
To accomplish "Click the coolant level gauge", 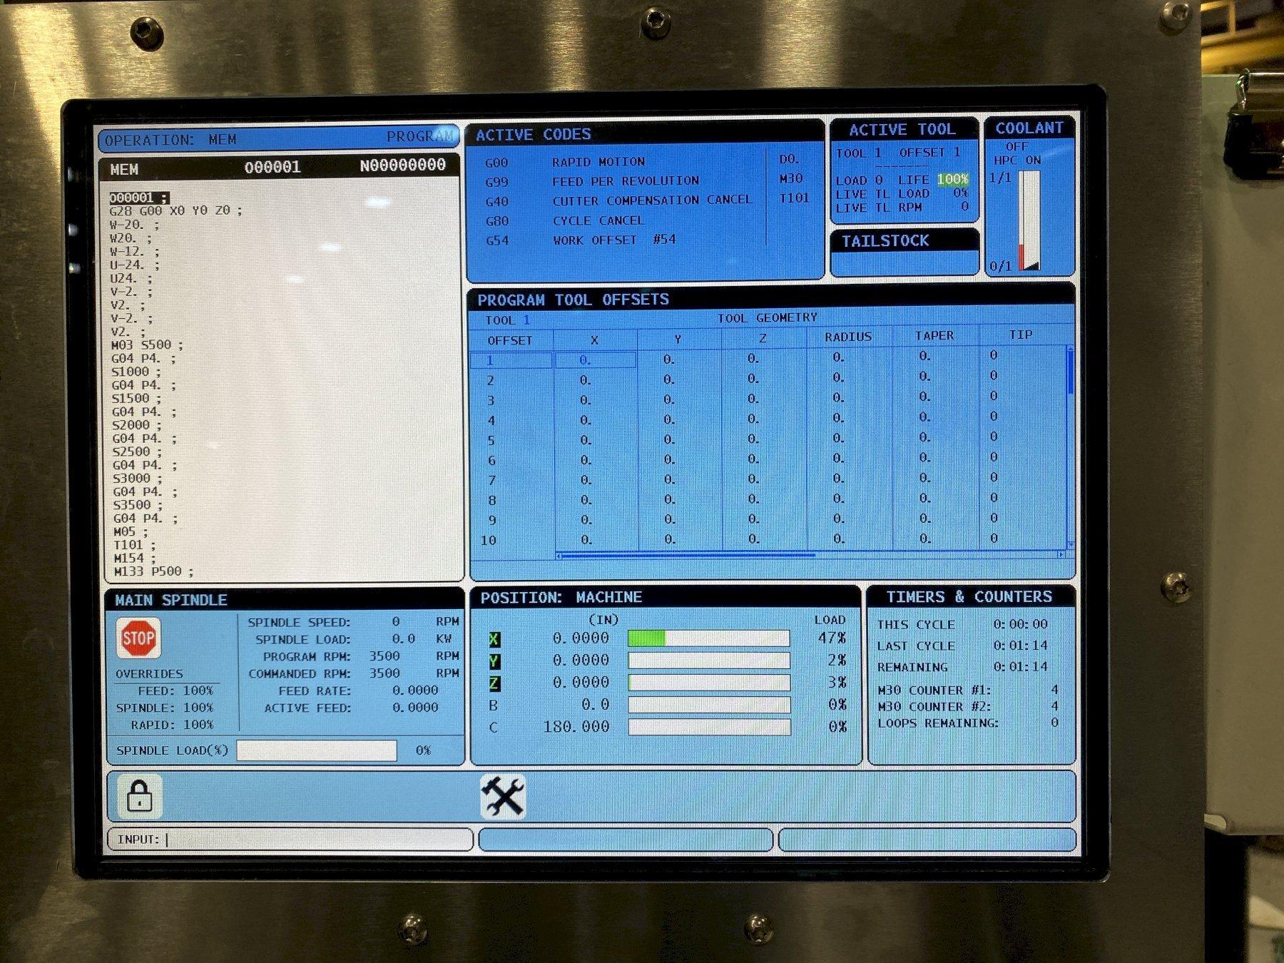I will click(x=1029, y=220).
